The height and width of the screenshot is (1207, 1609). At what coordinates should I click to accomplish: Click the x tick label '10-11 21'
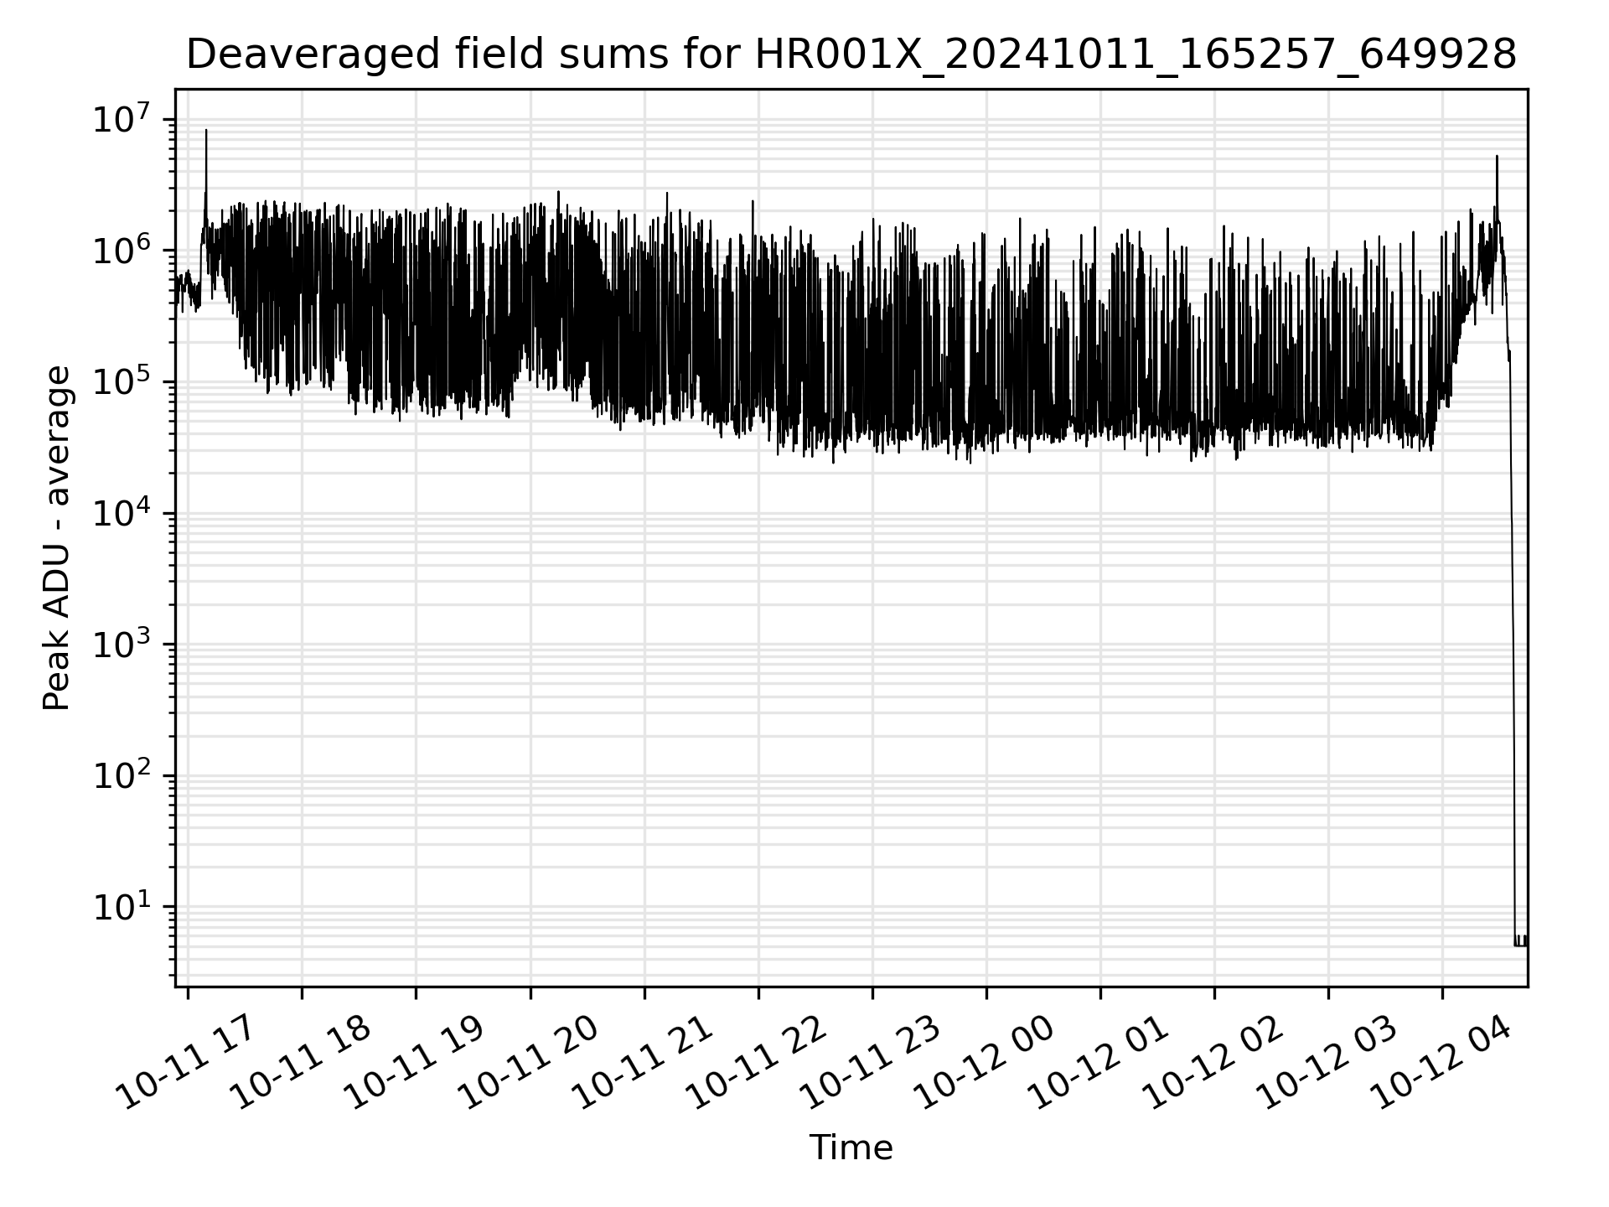coord(642,1062)
